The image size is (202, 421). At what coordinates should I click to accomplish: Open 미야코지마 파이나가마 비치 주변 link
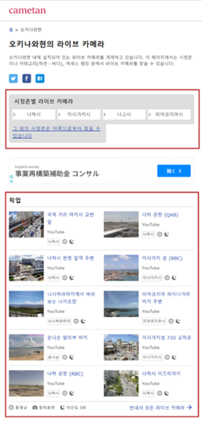pyautogui.click(x=166, y=298)
